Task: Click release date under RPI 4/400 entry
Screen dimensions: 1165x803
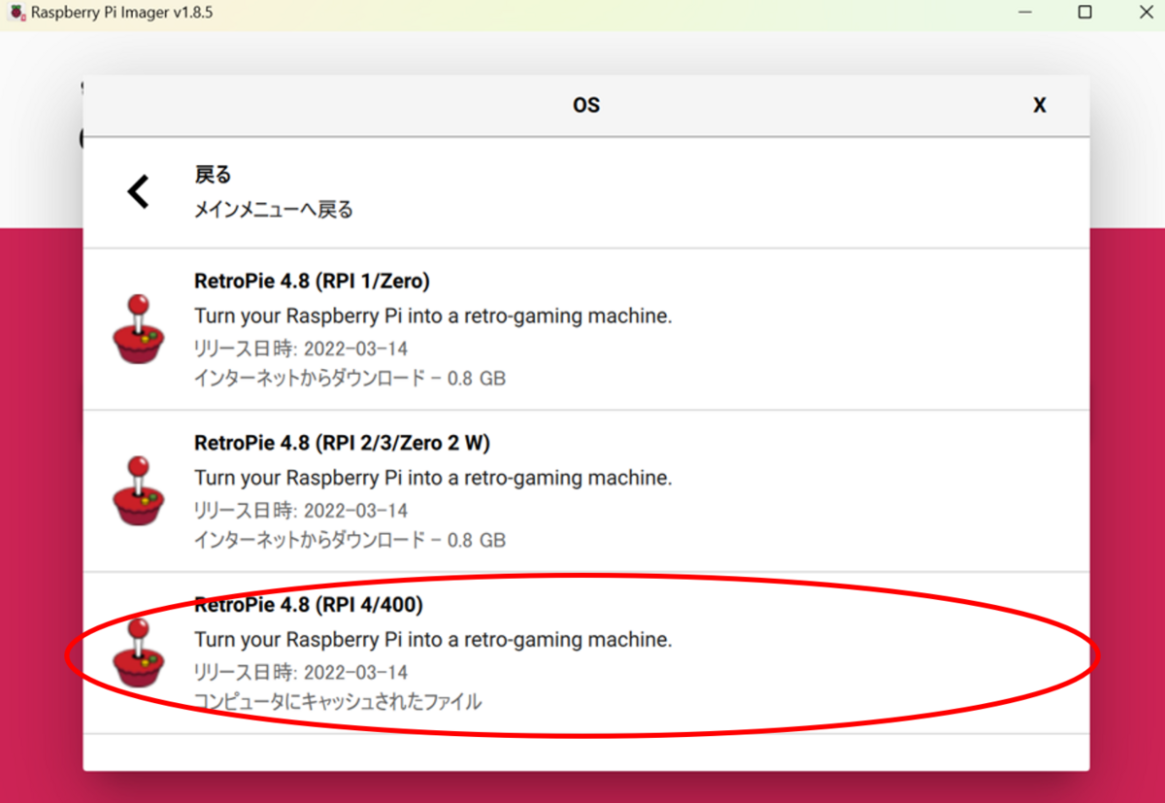Action: tap(301, 673)
